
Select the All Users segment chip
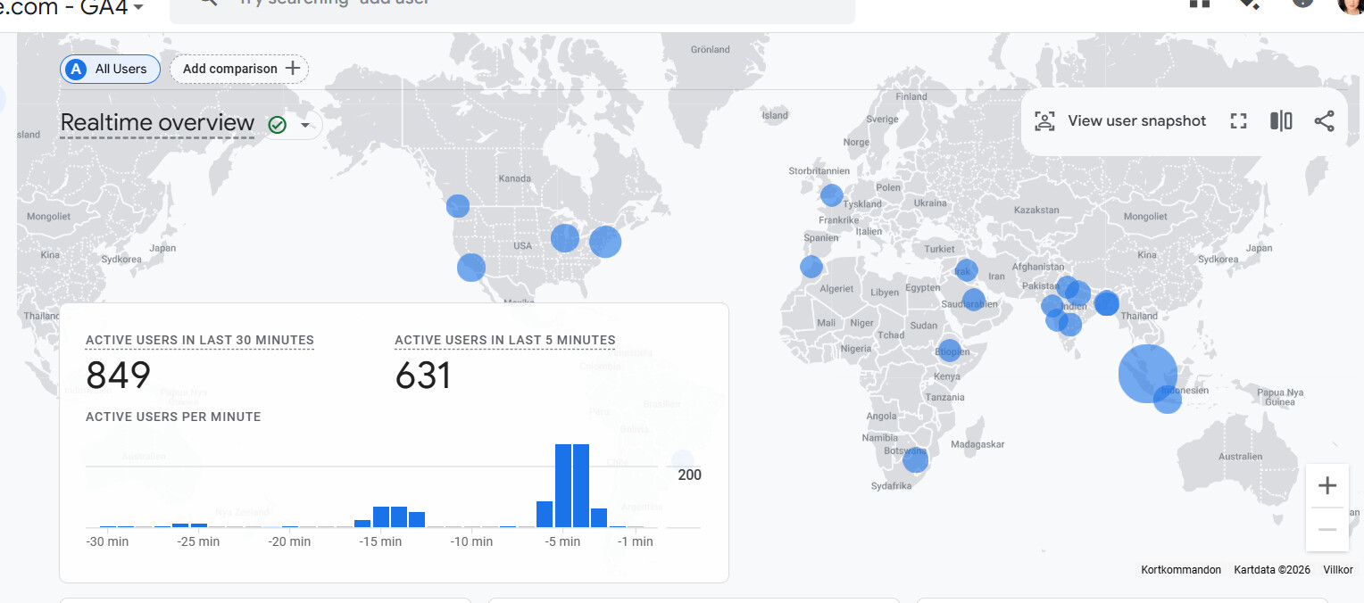point(110,69)
